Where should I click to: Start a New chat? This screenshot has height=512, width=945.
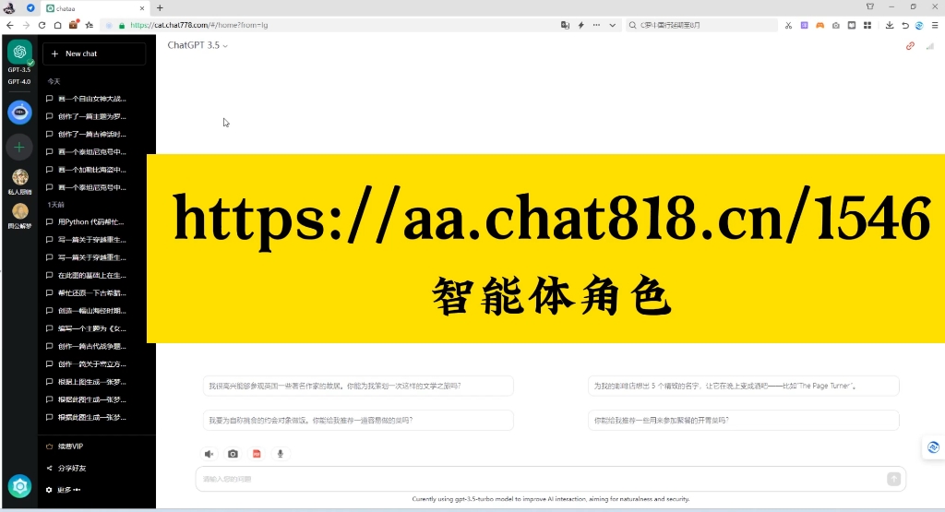point(94,54)
